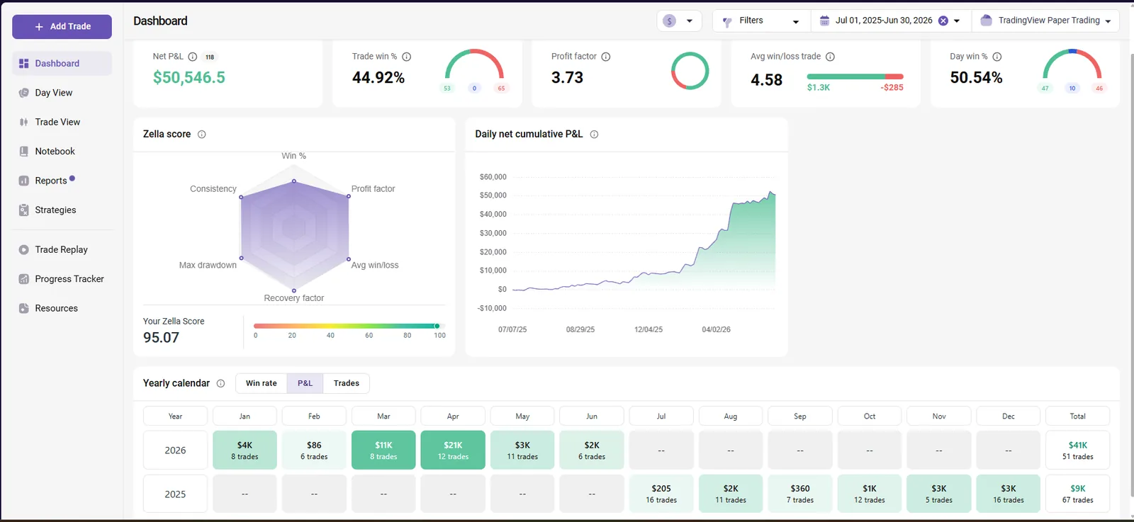Click the 2026 total $41K cell
This screenshot has width=1134, height=522.
(1078, 450)
